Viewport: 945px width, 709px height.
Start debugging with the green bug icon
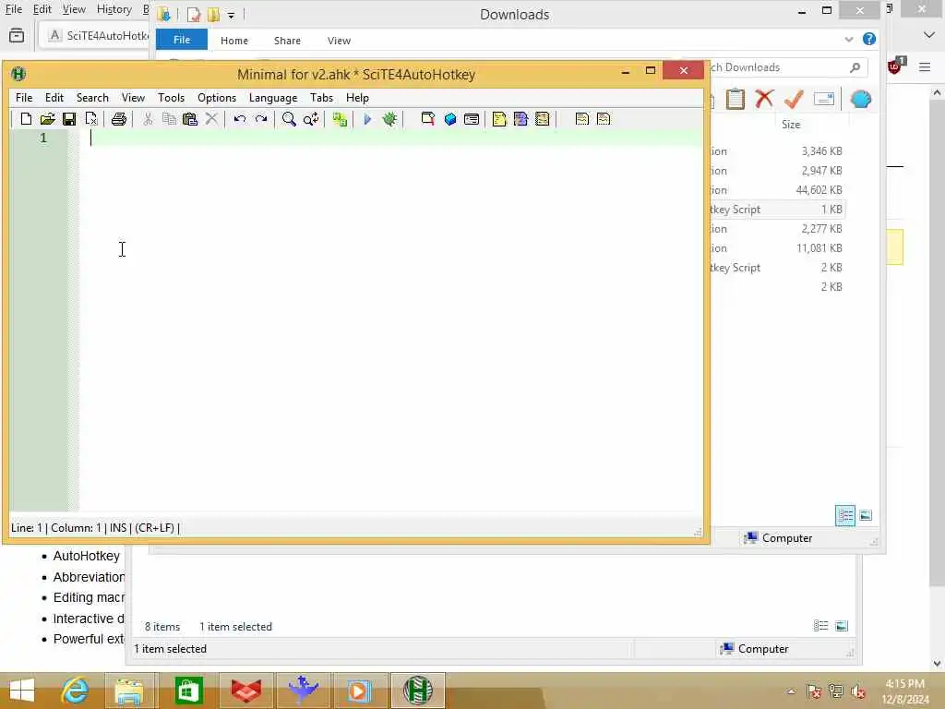390,119
